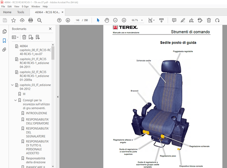227x168 pixels.
Task: Open zoom level dropdown arrow
Action: 142,20
